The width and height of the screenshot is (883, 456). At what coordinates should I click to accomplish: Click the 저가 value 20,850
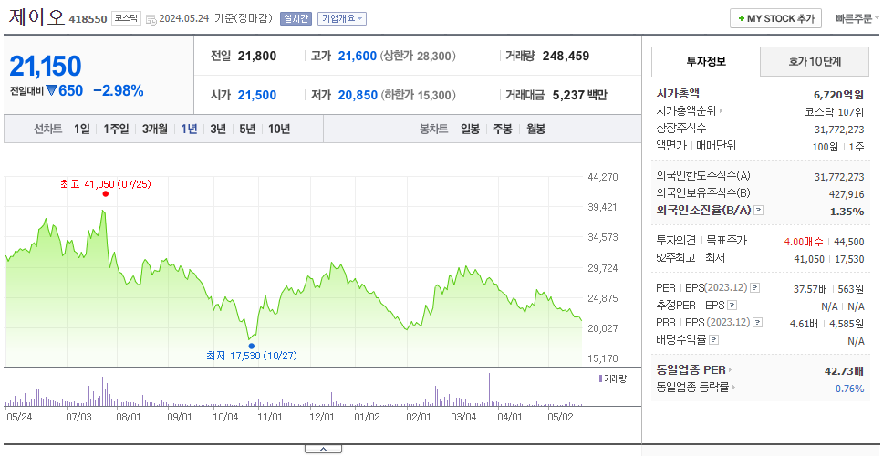point(358,95)
